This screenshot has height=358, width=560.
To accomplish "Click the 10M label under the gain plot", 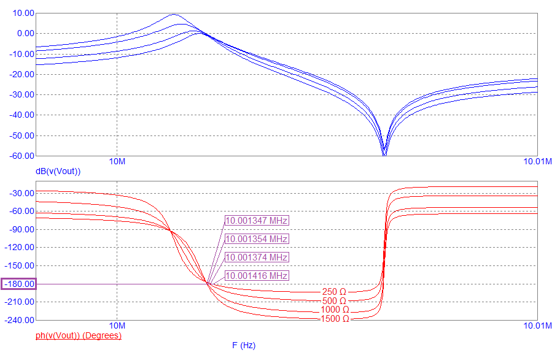I will [117, 162].
